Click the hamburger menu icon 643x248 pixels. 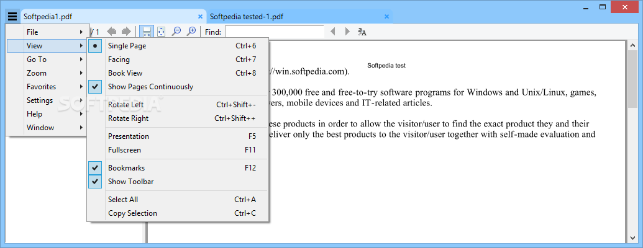[12, 17]
